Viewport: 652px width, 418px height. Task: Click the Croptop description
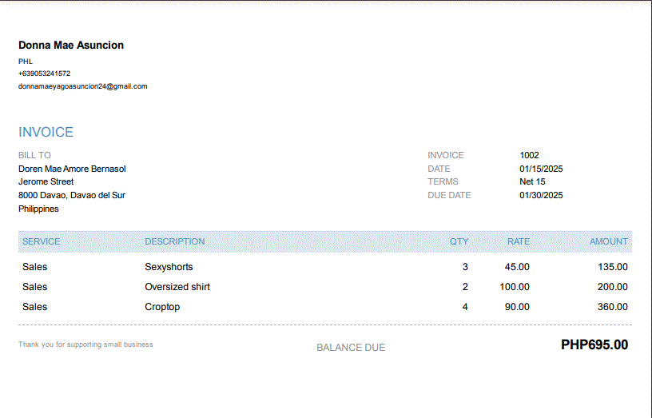tap(162, 307)
